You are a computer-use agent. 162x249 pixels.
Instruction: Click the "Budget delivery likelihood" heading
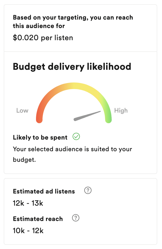tap(72, 66)
